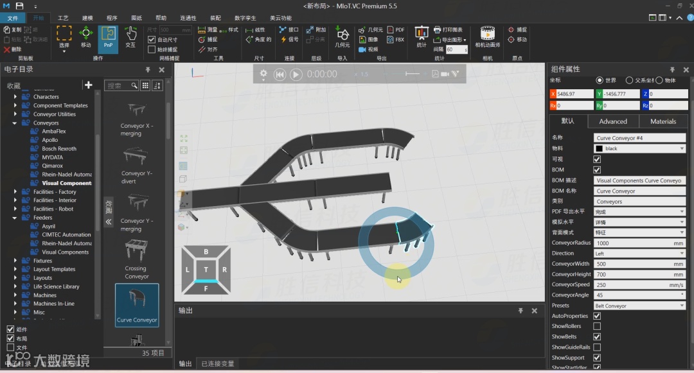
Task: Select the 世界 coordinate radio button
Action: [600, 80]
